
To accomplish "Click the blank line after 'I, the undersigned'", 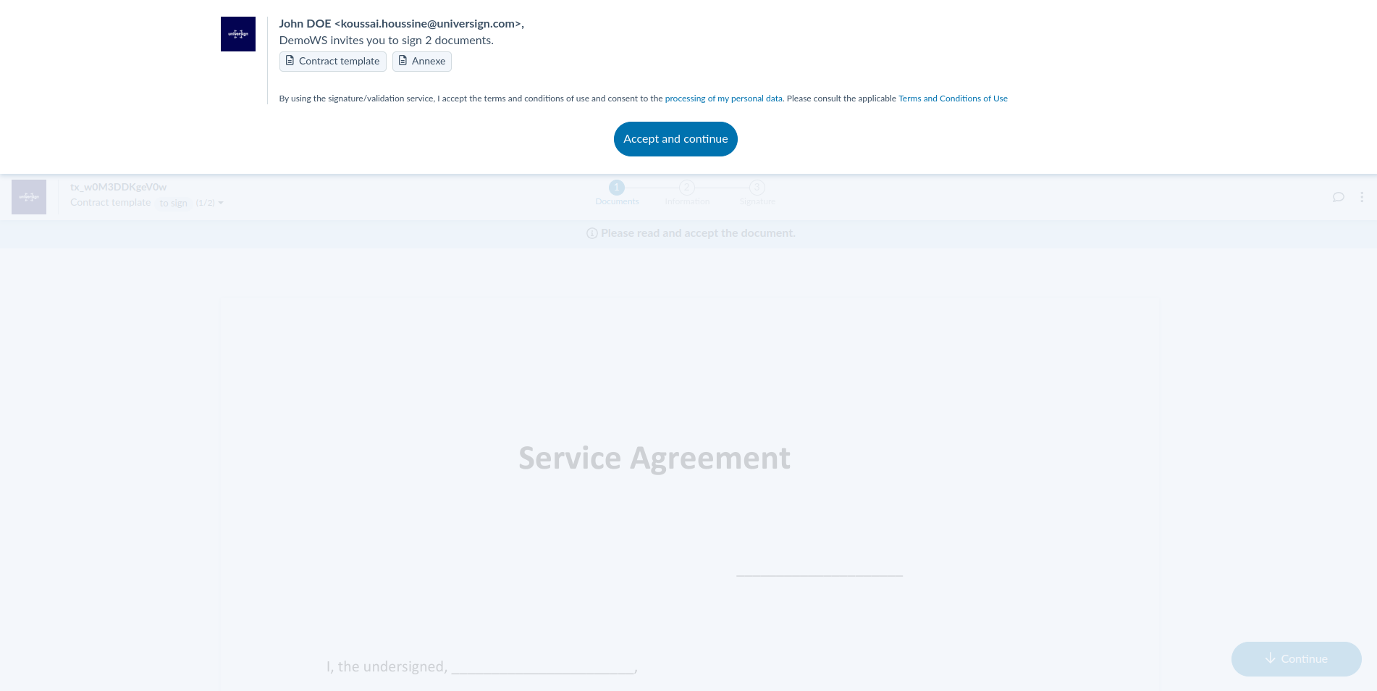I will (542, 668).
